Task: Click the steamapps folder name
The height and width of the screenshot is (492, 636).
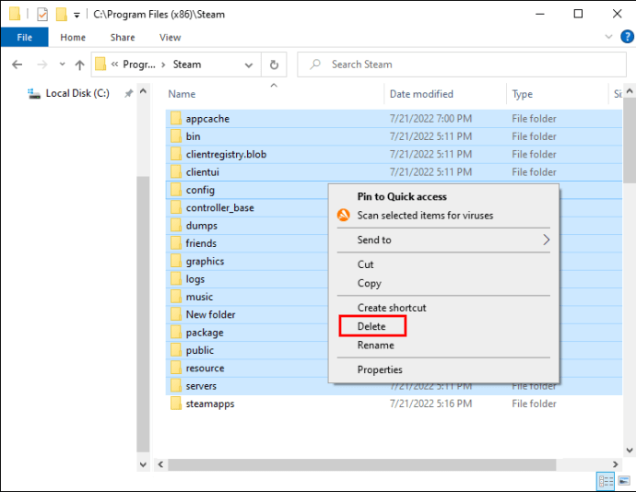Action: point(210,404)
